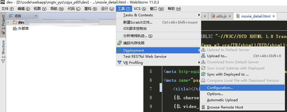The width and height of the screenshot is (287, 112).
Task: Click the JS file icon on utils.js tab
Action: click(x=213, y=16)
